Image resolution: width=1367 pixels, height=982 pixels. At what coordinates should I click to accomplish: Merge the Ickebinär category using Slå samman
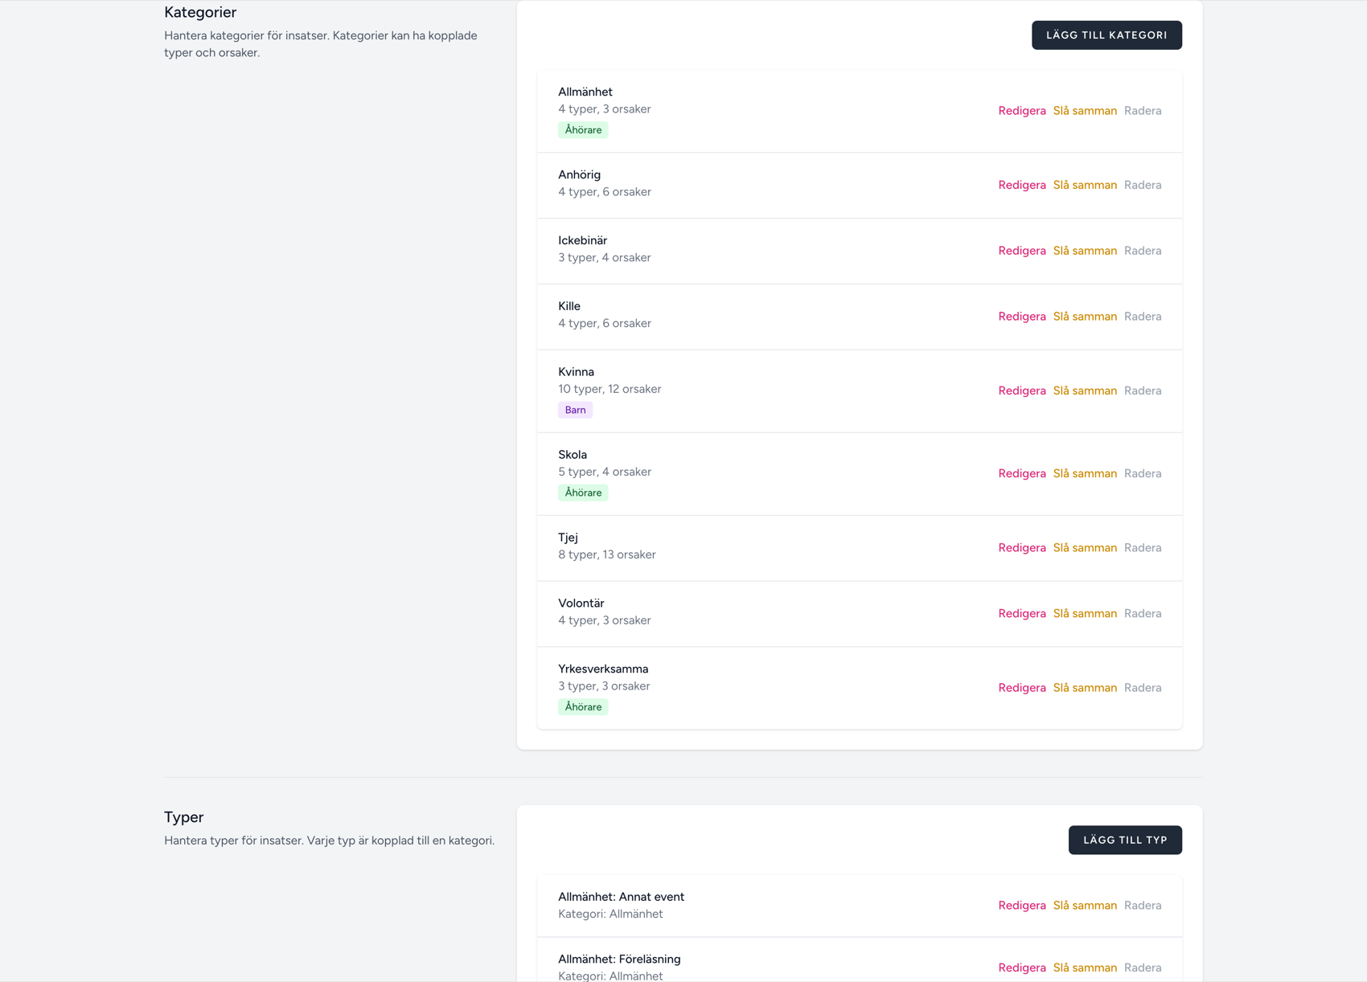coord(1085,251)
